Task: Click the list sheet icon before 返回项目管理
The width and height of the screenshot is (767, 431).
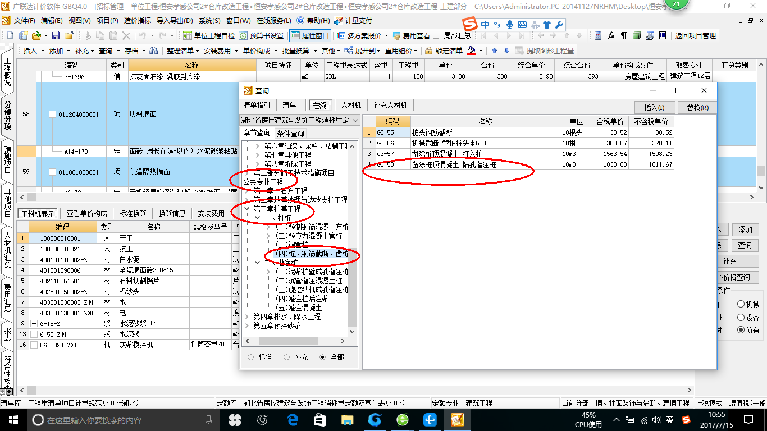Action: (663, 35)
